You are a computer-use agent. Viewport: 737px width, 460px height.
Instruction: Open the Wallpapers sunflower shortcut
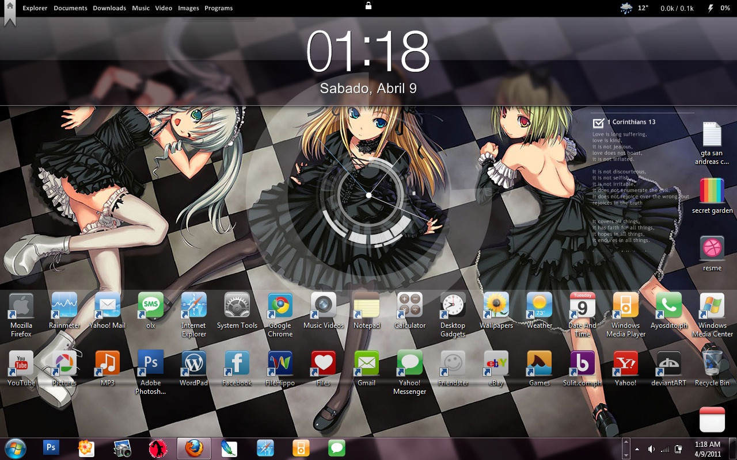click(x=496, y=305)
